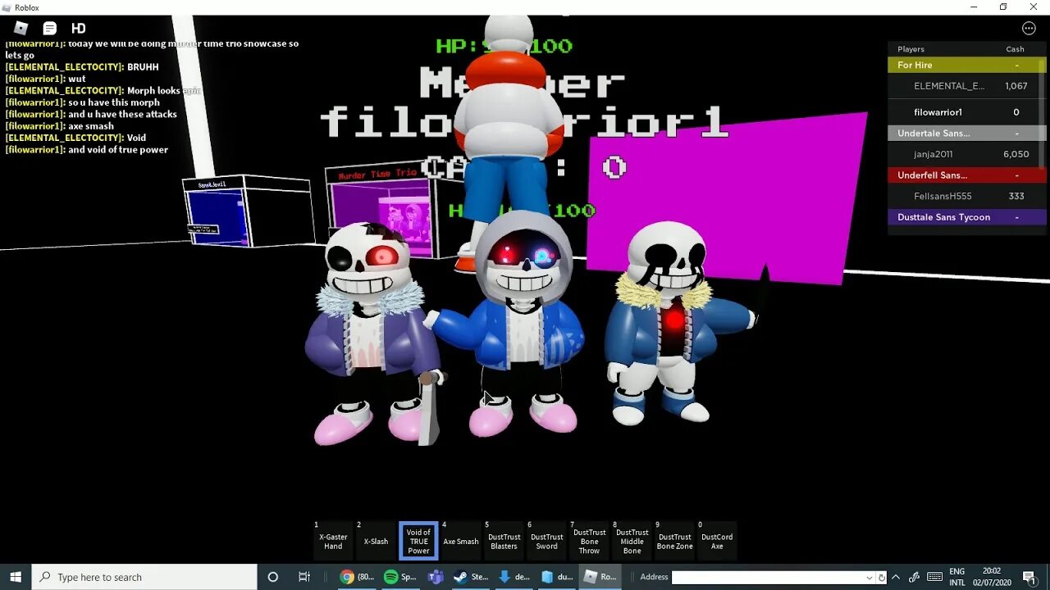Viewport: 1050px width, 590px height.
Task: Click the chat message 'BRUHH'
Action: pyautogui.click(x=143, y=67)
